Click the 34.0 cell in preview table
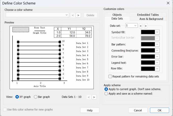Viewport: 173px width, 116px height. coord(84,32)
